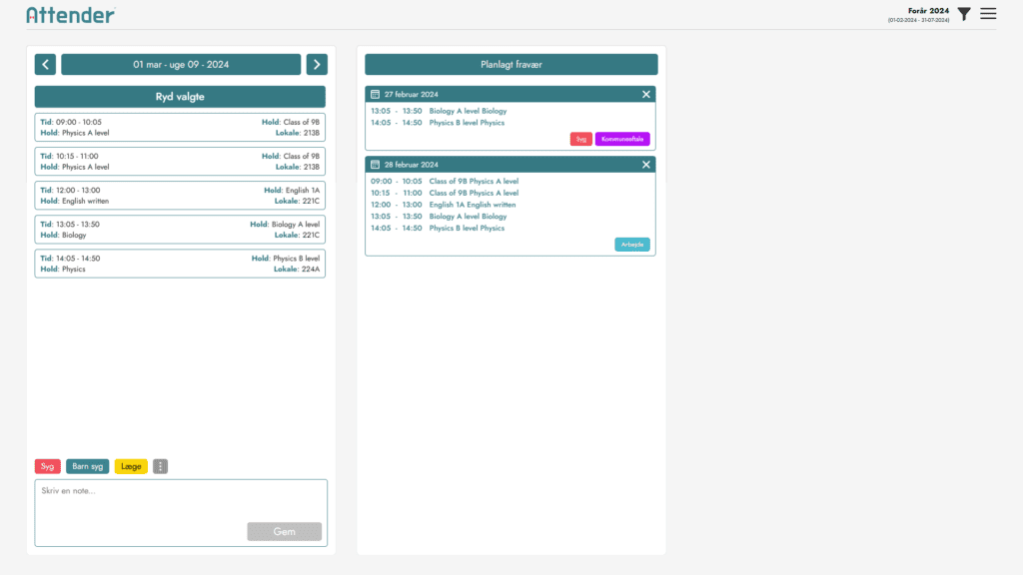Viewport: 1023px width, 575px height.
Task: Open the filter funnel icon
Action: point(964,14)
